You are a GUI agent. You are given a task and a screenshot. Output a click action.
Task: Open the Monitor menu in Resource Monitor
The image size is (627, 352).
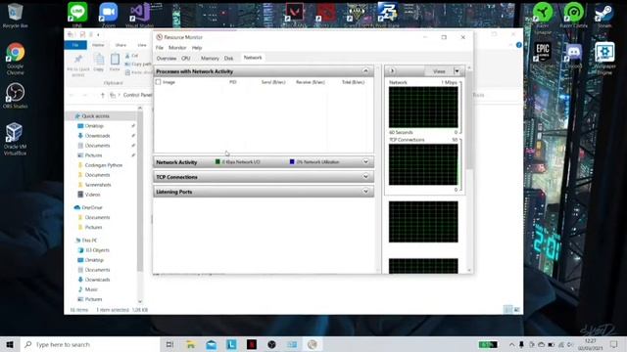(x=177, y=48)
